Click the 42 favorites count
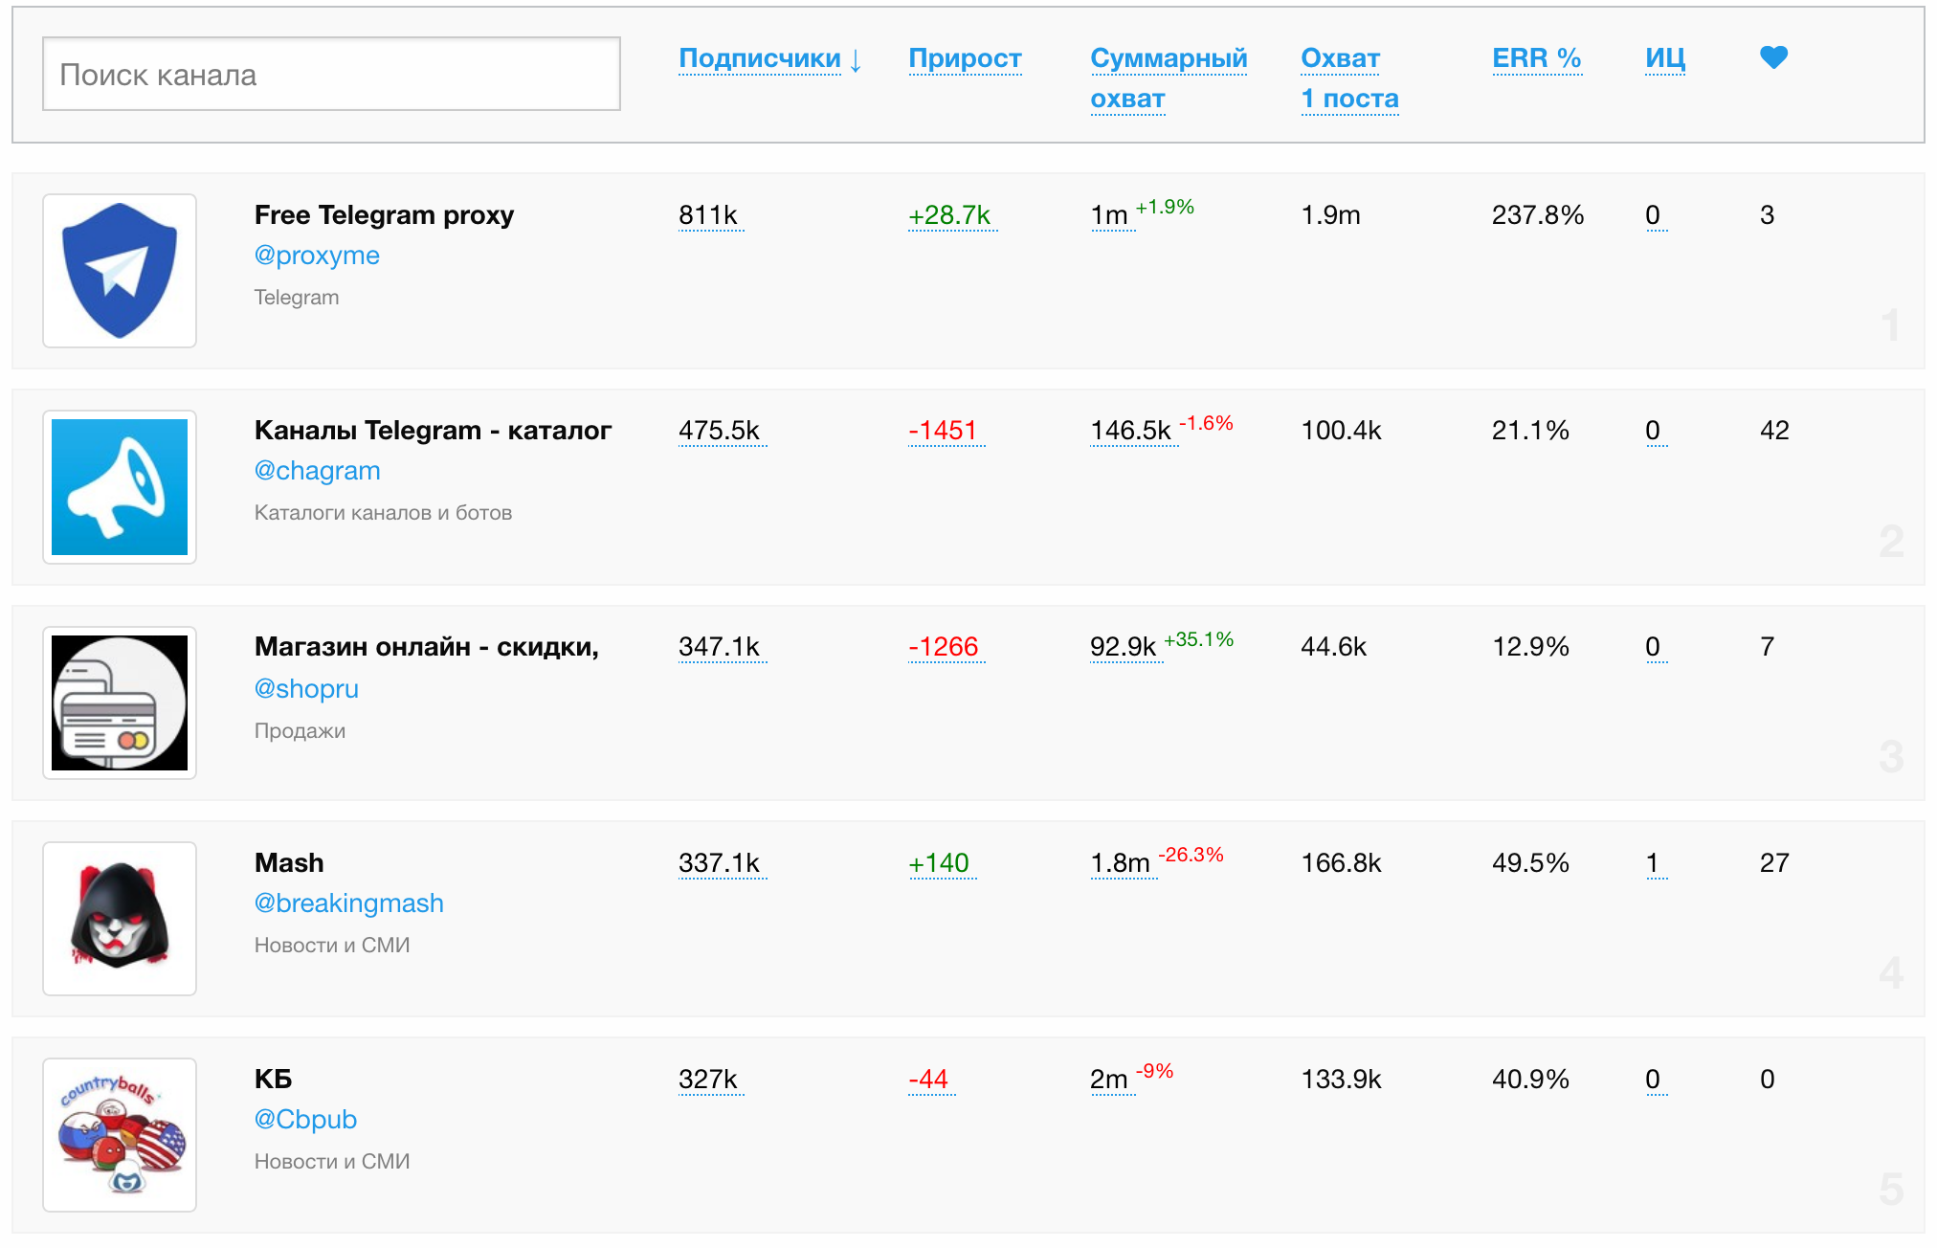 click(1774, 431)
